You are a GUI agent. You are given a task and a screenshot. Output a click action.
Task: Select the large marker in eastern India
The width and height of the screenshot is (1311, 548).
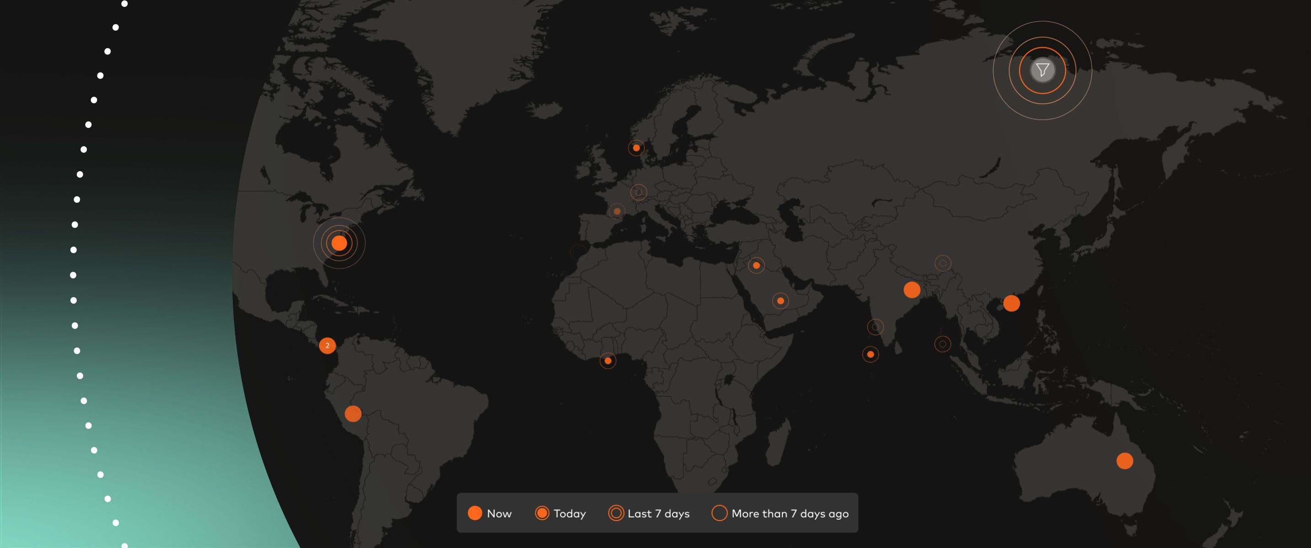(911, 290)
